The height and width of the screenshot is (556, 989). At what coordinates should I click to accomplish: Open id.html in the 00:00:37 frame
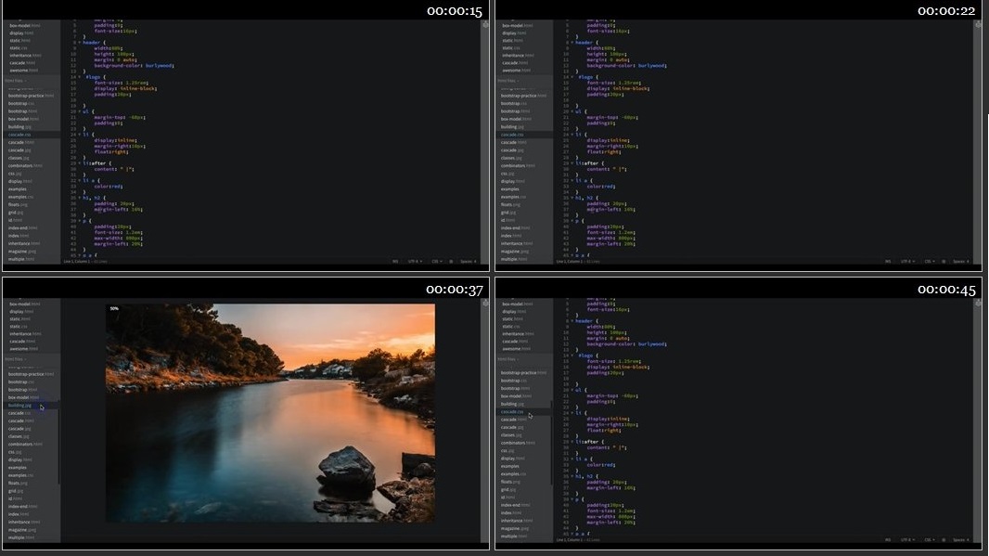point(15,498)
